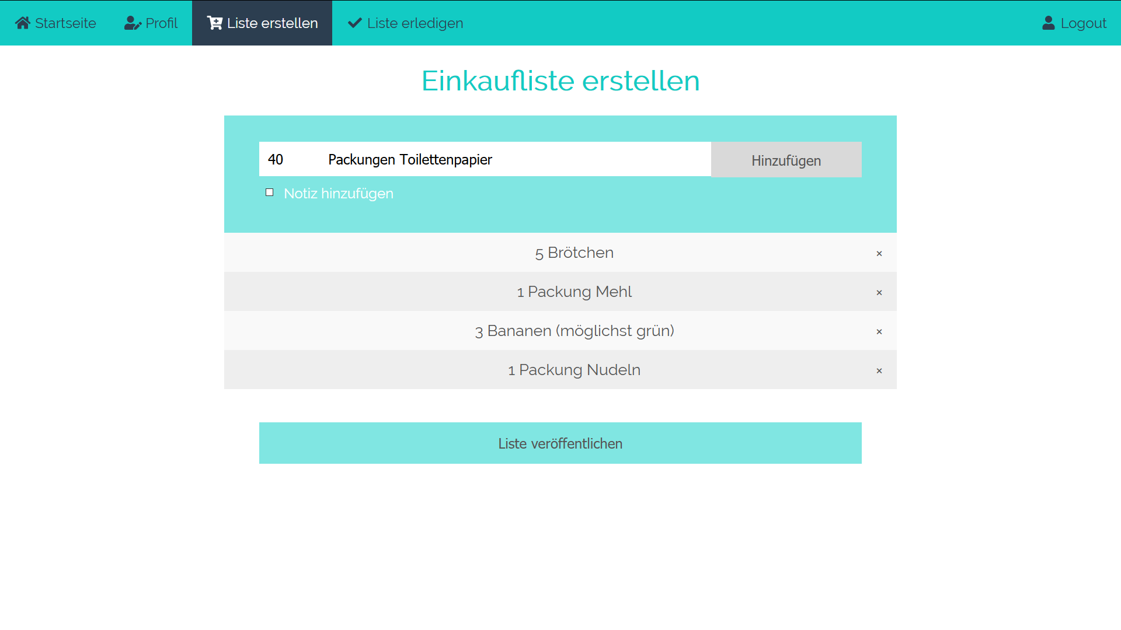Delete the Packung Mehl entry
1121x630 pixels.
pyautogui.click(x=879, y=292)
